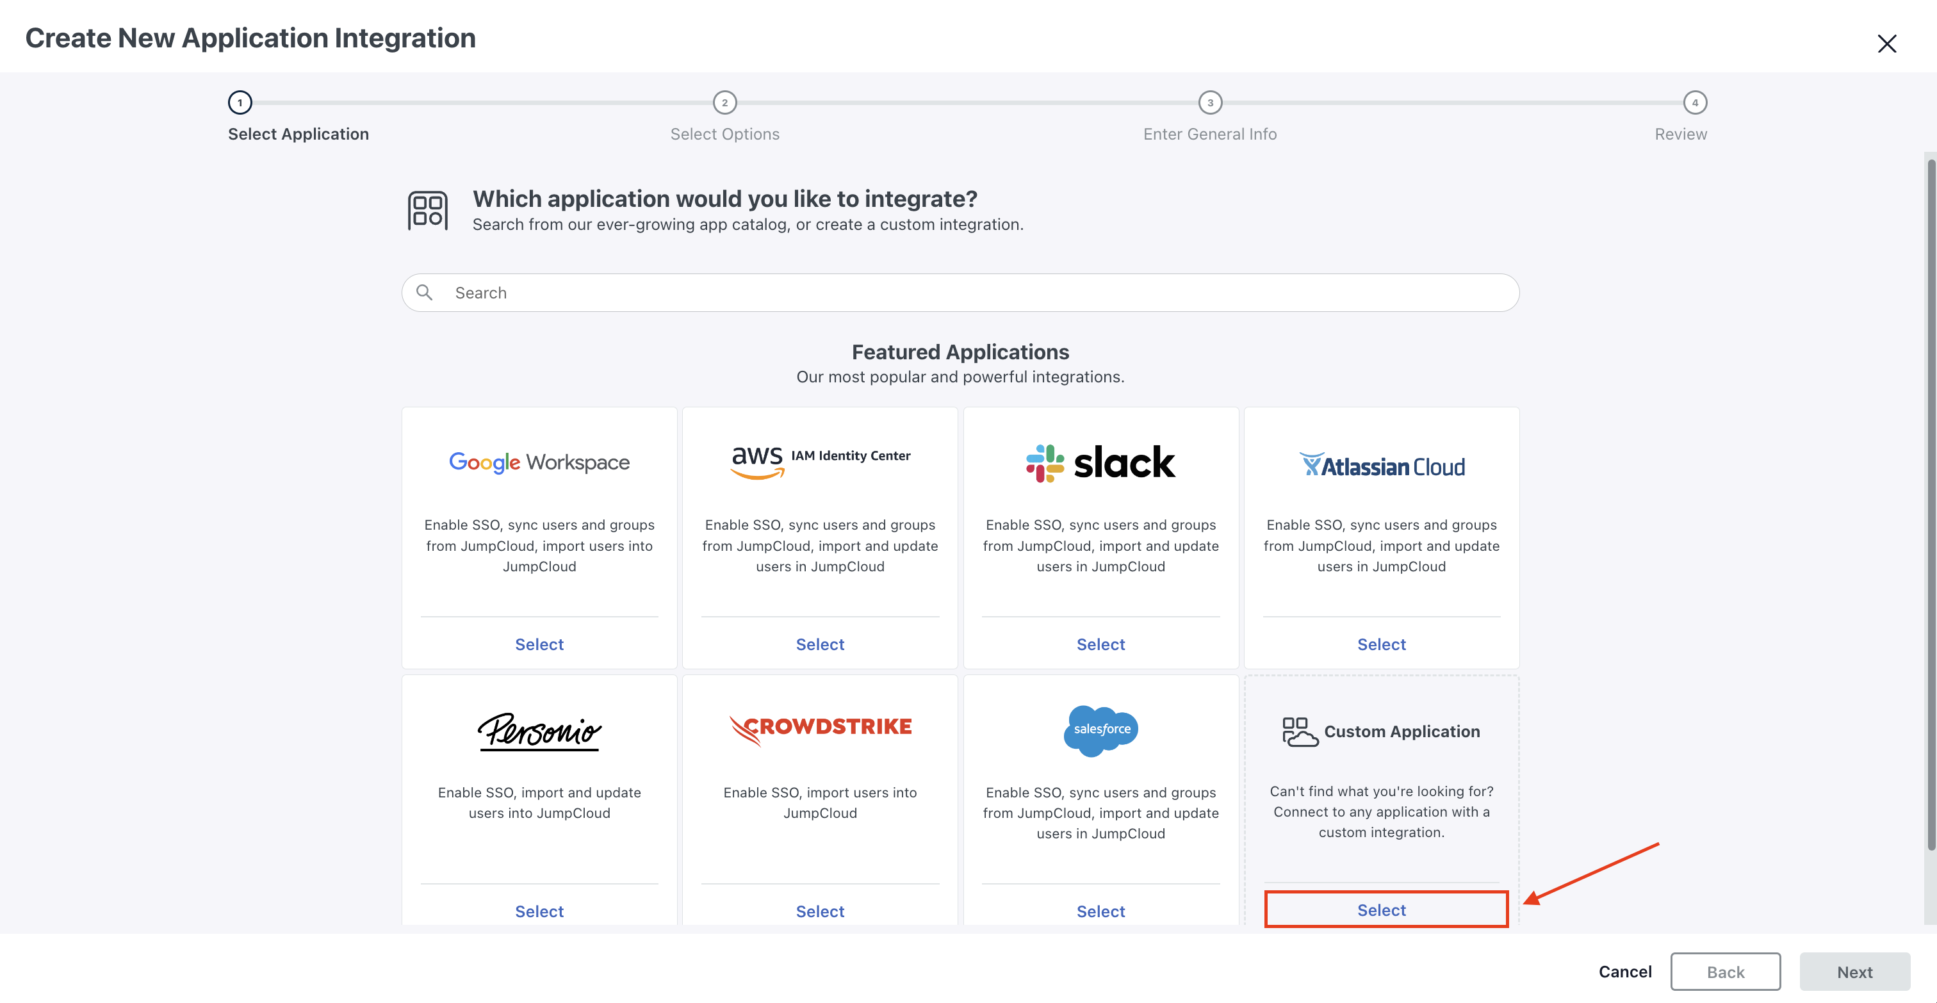Viewport: 1937px width, 1003px height.
Task: Click the search magnifier icon
Action: 424,293
